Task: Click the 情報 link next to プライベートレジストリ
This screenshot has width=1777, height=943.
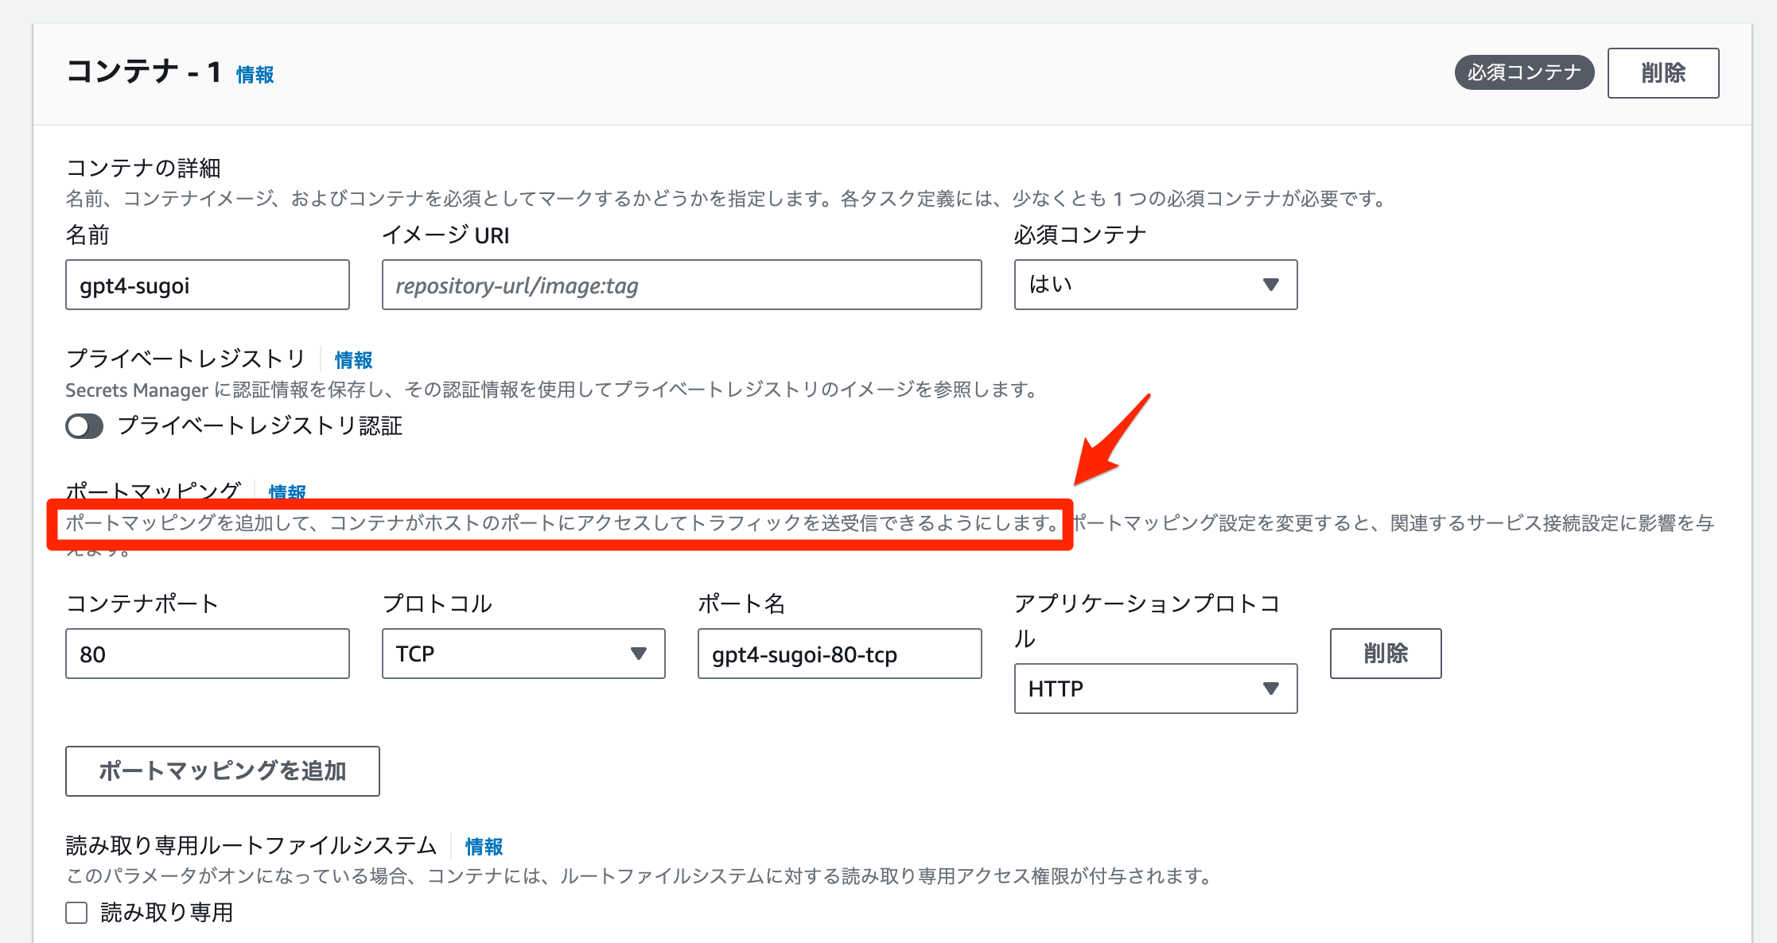Action: [x=353, y=360]
